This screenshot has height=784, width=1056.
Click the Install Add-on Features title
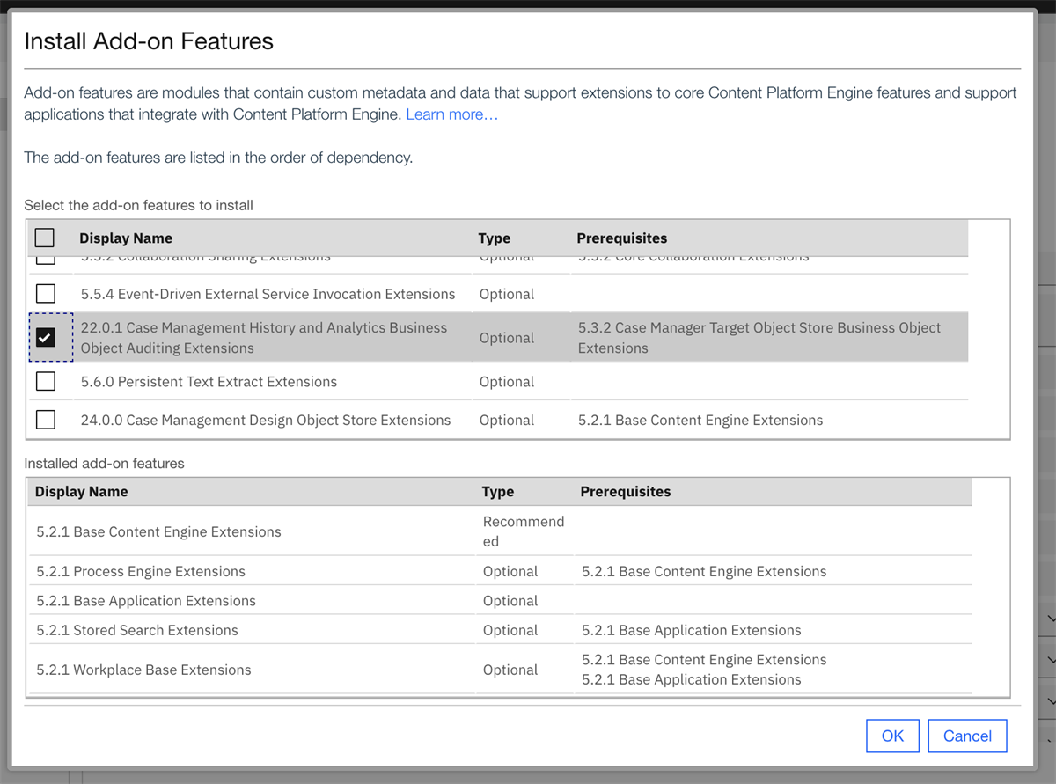(x=149, y=40)
